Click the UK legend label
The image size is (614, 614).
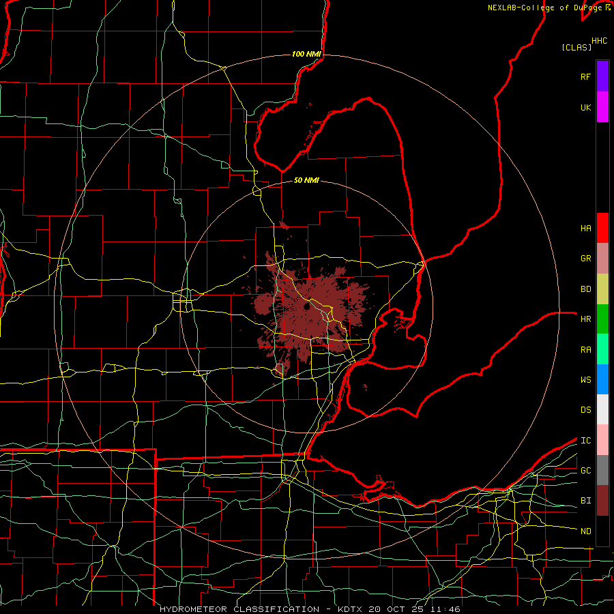click(x=585, y=107)
